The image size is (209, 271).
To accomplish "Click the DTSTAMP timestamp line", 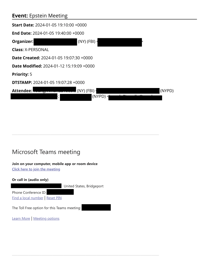I will pyautogui.click(x=59, y=83).
